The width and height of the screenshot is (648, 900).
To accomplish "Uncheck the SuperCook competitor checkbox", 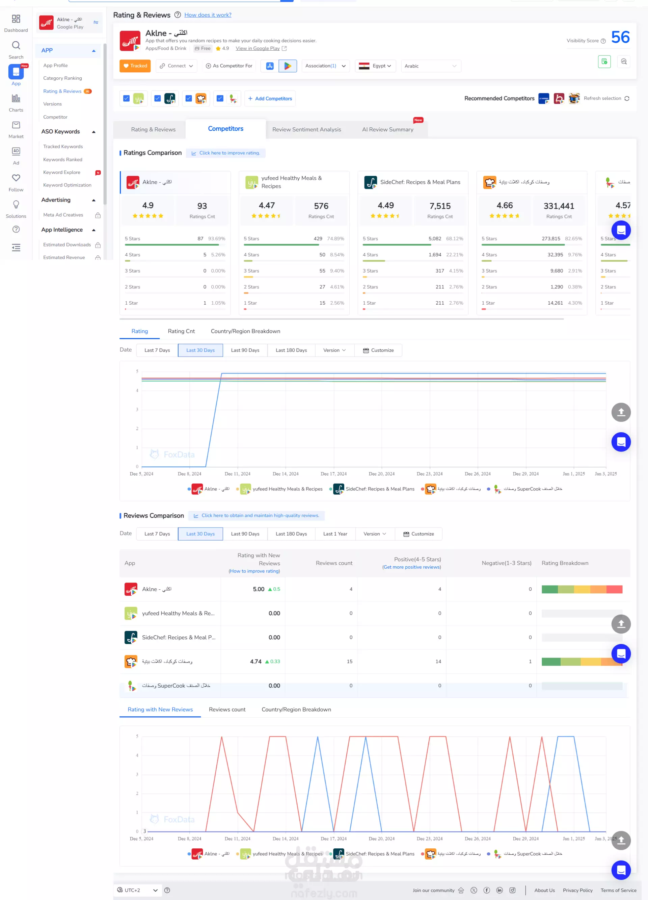I will click(220, 98).
